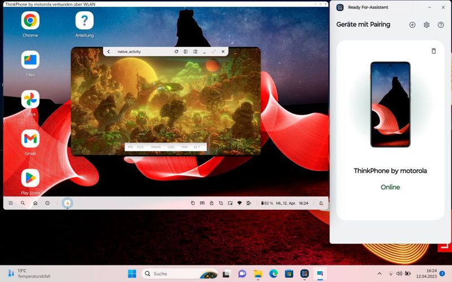Open the Chrome app on the phone desktop
The image size is (452, 282).
31,20
